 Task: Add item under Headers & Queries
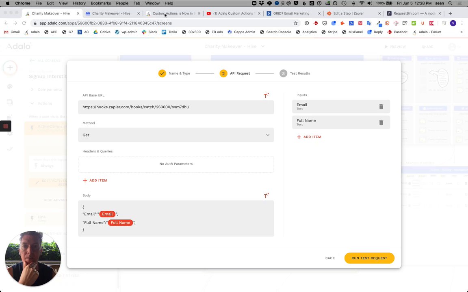pos(95,180)
